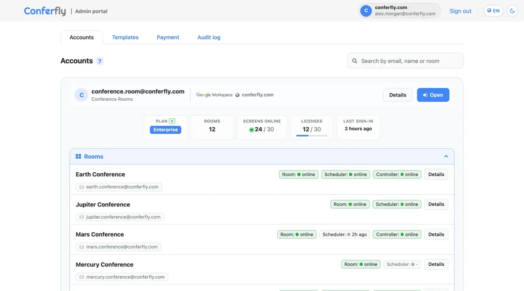Viewport: 524px width, 291px height.
Task: Click earth.conference@conferfly.com email chip
Action: point(119,187)
